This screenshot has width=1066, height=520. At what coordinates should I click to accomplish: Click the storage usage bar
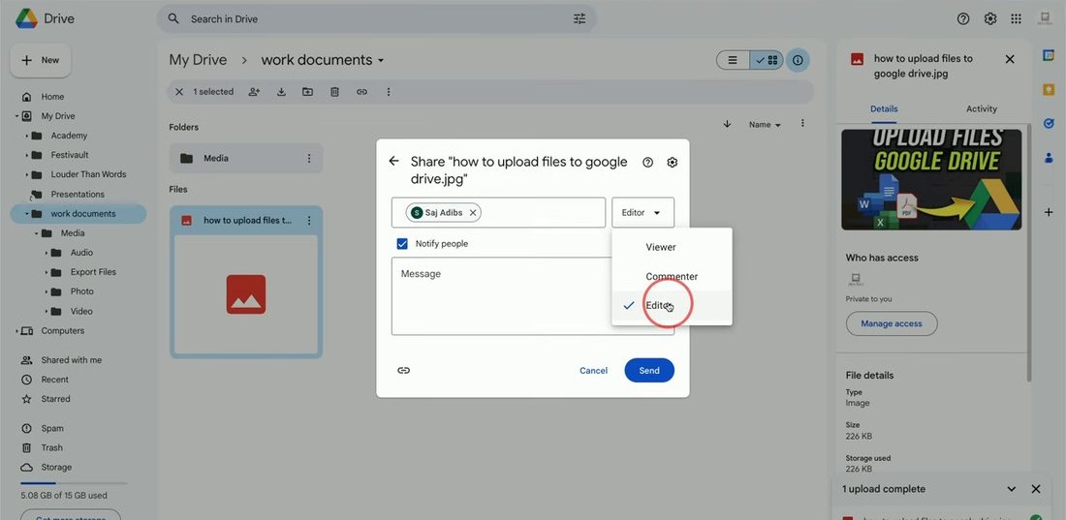[74, 483]
